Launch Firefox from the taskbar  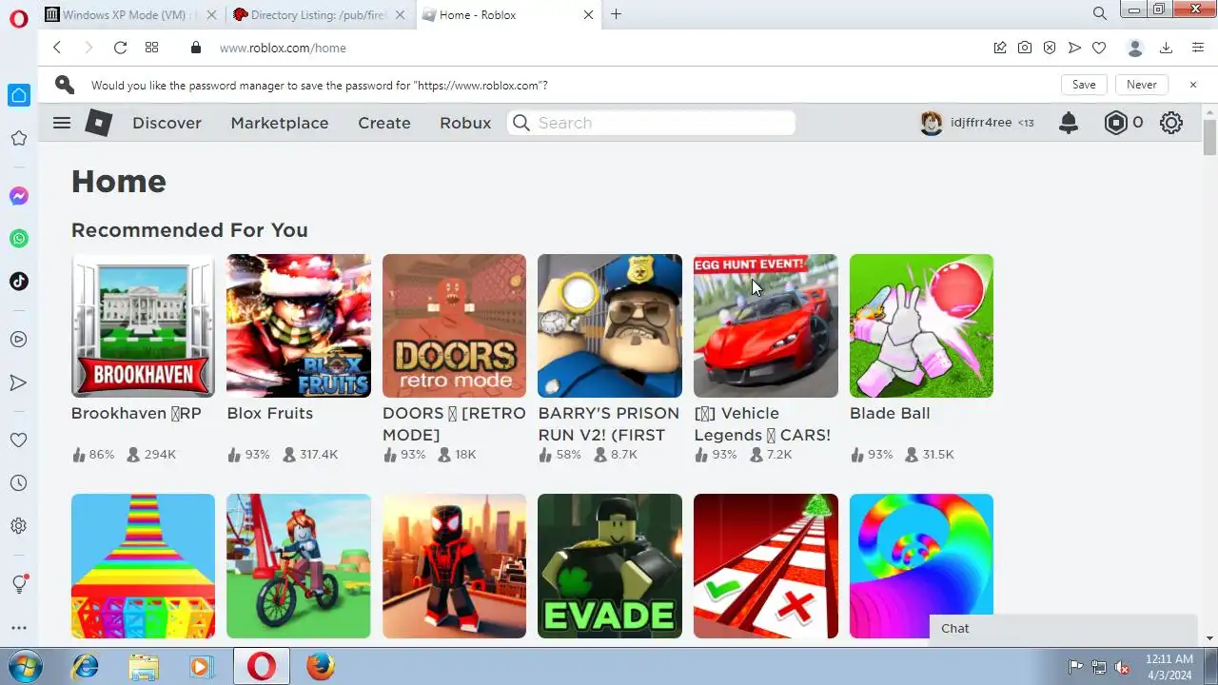click(321, 666)
